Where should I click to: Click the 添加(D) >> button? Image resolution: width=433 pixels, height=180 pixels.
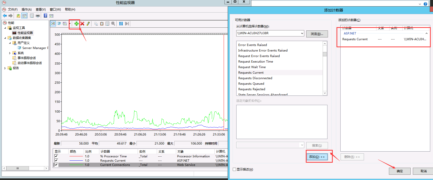coord(317,157)
